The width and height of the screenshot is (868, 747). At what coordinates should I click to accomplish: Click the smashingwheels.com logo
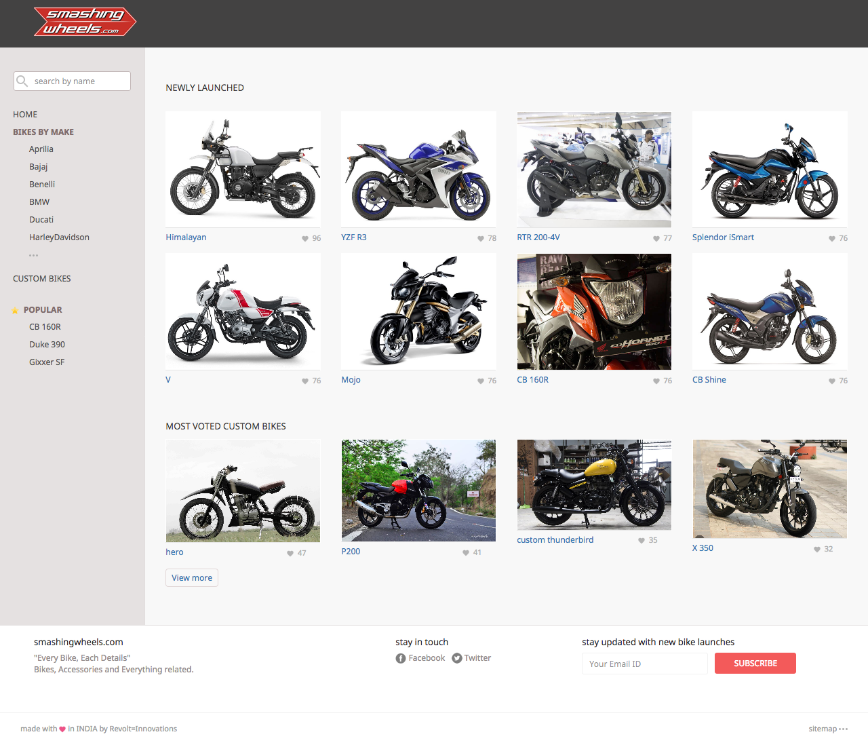pyautogui.click(x=84, y=22)
